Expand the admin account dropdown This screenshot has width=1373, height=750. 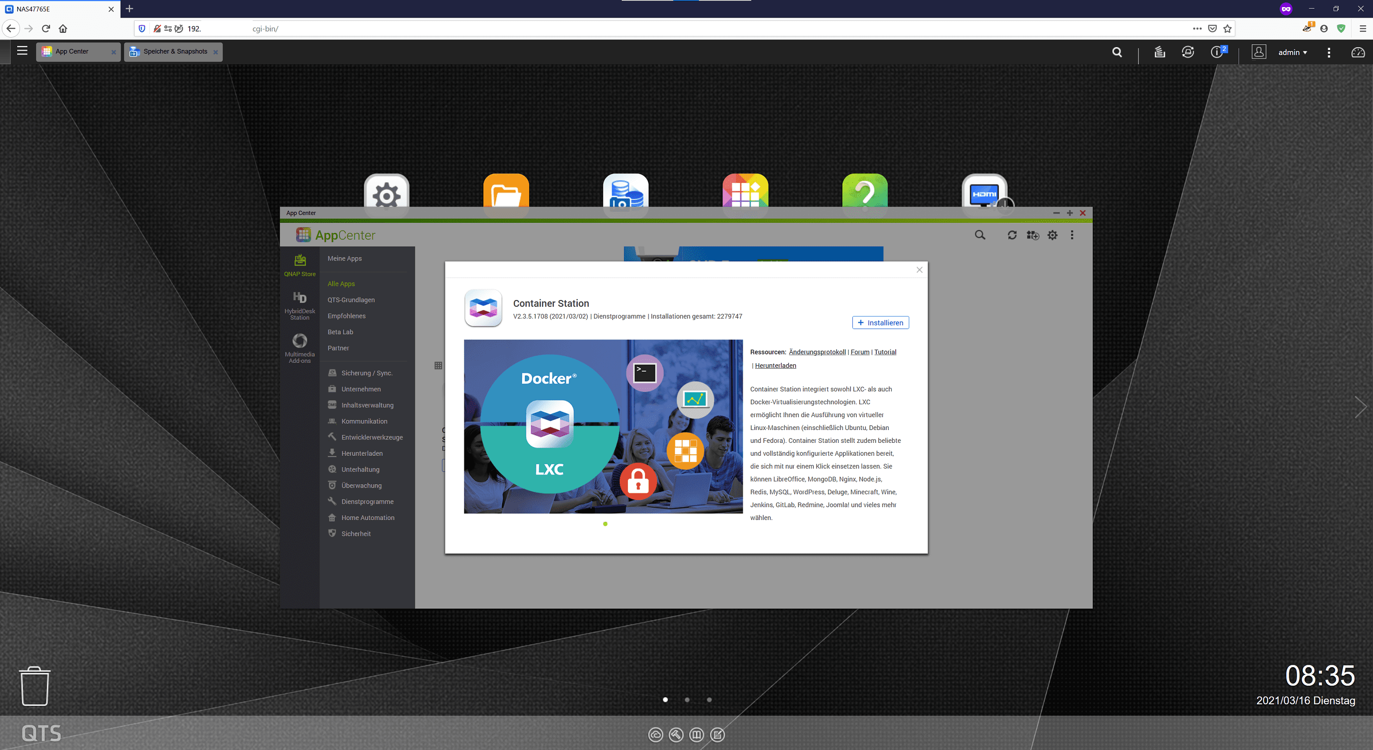coord(1293,52)
